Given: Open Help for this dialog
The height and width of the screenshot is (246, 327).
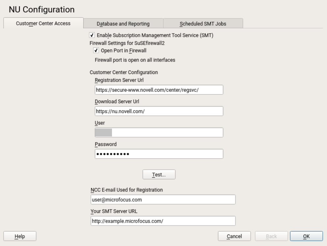Looking at the screenshot, I should [x=20, y=236].
